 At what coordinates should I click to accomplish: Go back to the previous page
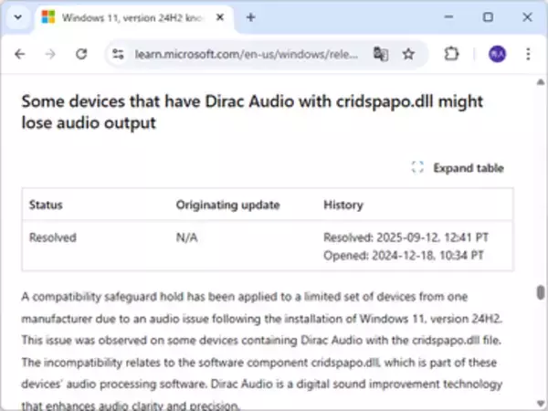(20, 54)
